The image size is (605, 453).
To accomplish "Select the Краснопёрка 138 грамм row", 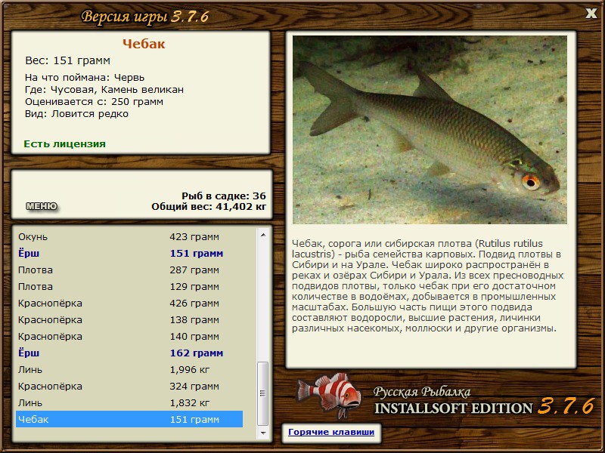I will (x=129, y=319).
